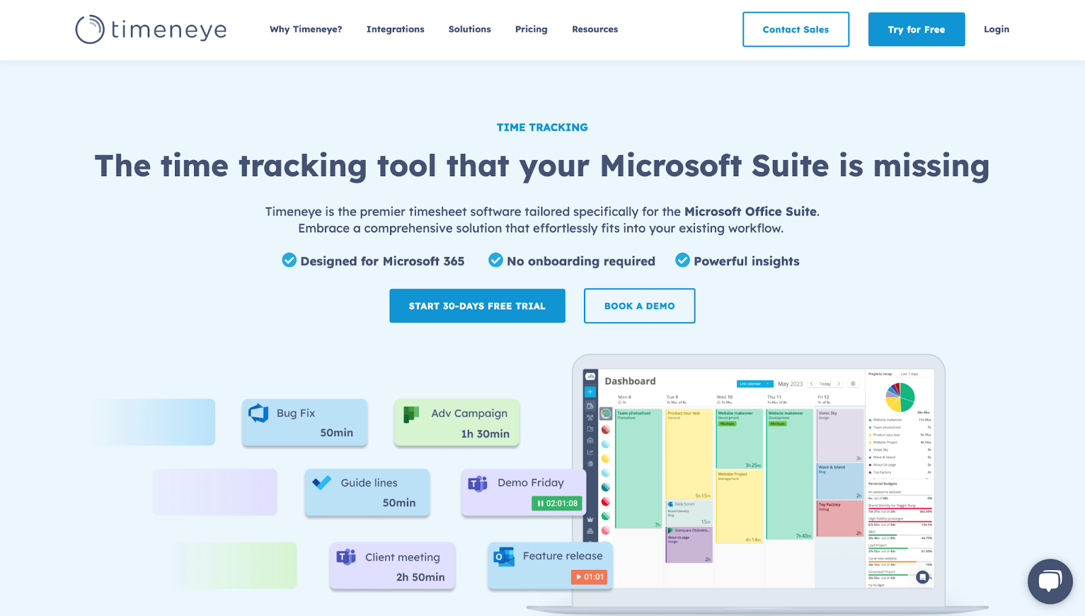The height and width of the screenshot is (616, 1085).
Task: Click Website makeover in Projects recap list
Action: pos(888,419)
